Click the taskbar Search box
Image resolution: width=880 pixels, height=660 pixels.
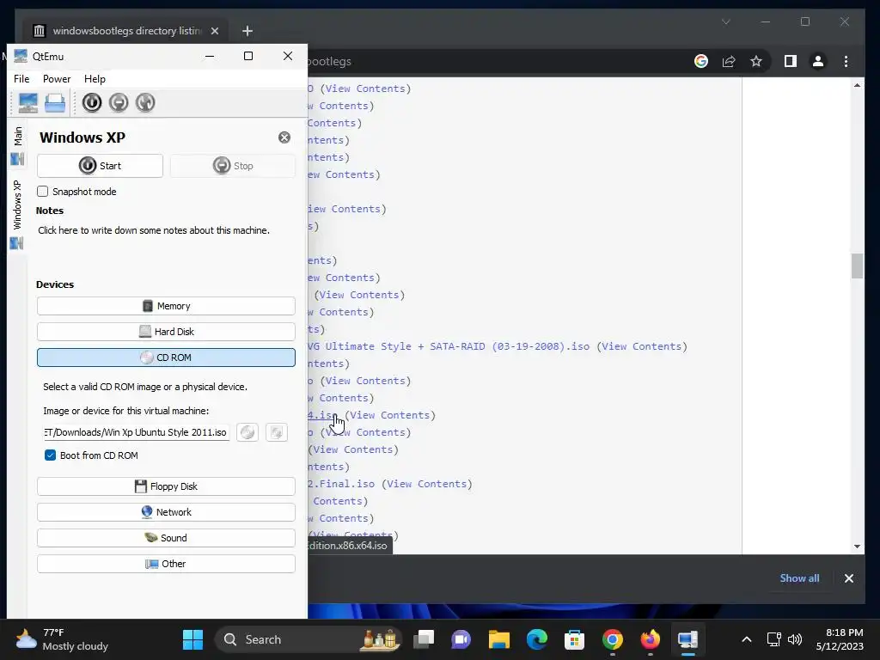point(309,639)
